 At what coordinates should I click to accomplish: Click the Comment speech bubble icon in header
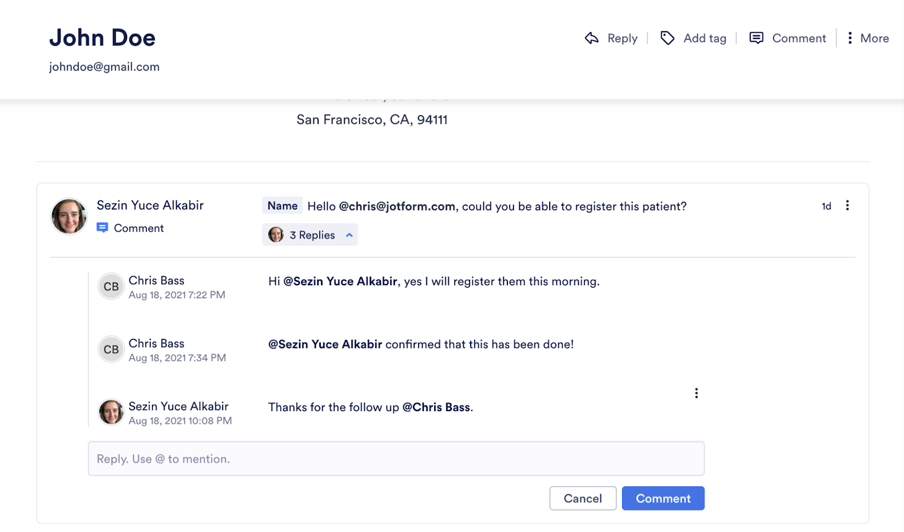tap(756, 38)
